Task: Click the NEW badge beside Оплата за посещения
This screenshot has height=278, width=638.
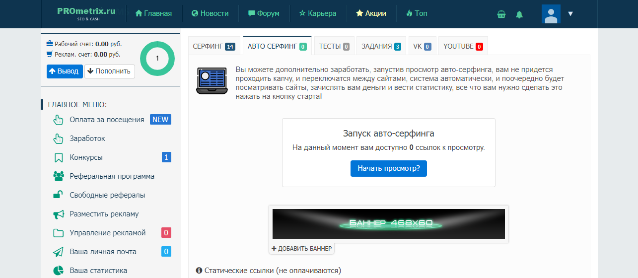Action: coord(160,120)
